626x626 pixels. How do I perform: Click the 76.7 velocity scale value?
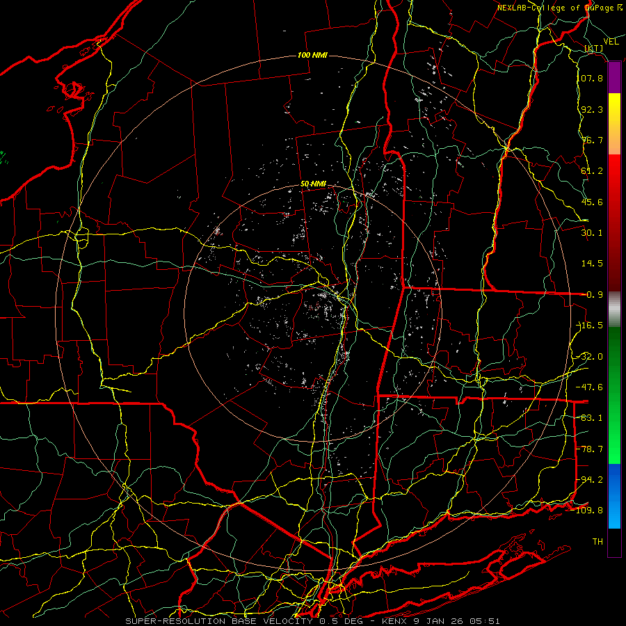click(592, 140)
